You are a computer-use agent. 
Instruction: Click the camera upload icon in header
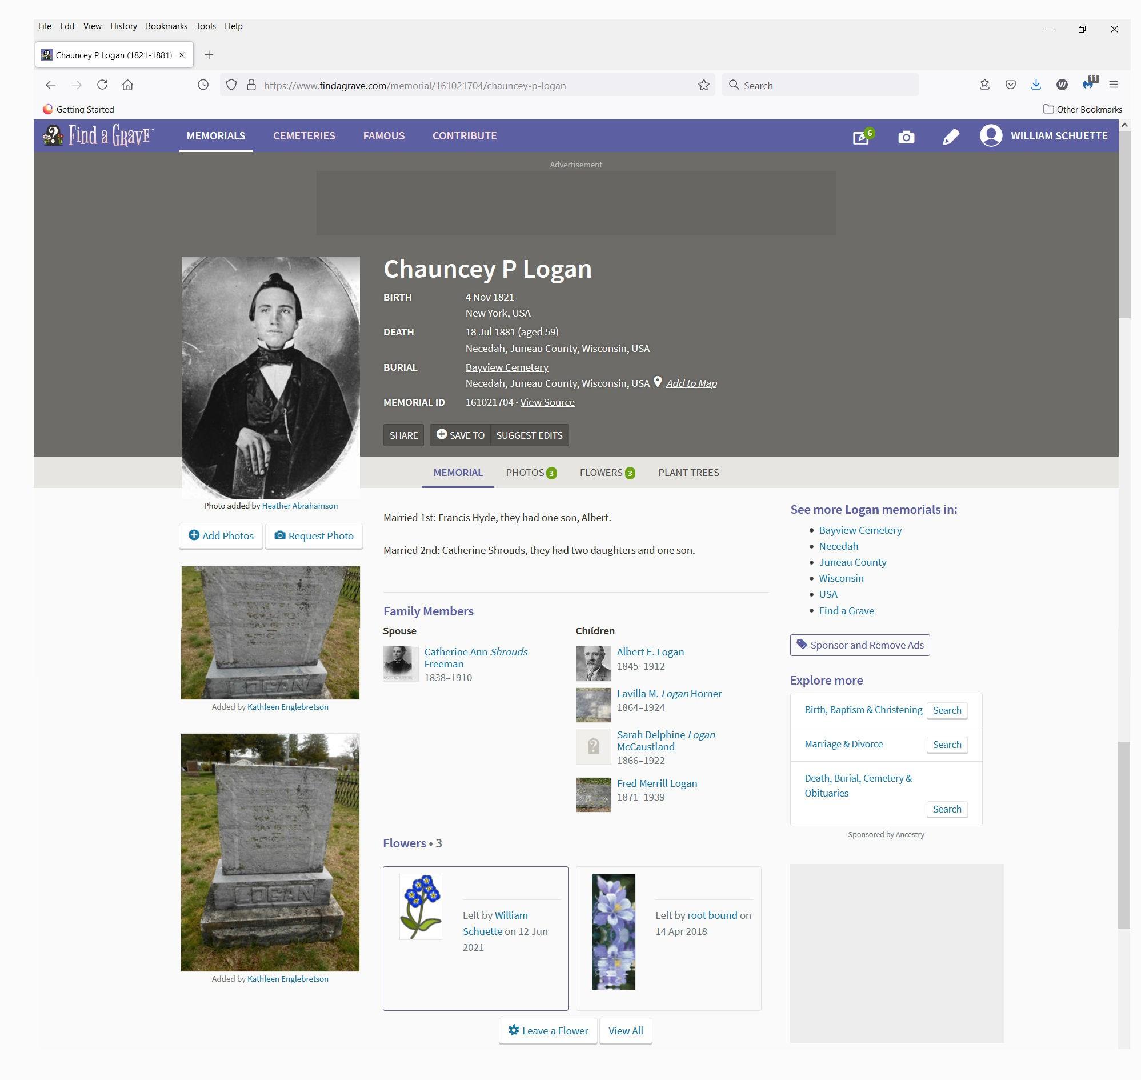[x=906, y=137]
